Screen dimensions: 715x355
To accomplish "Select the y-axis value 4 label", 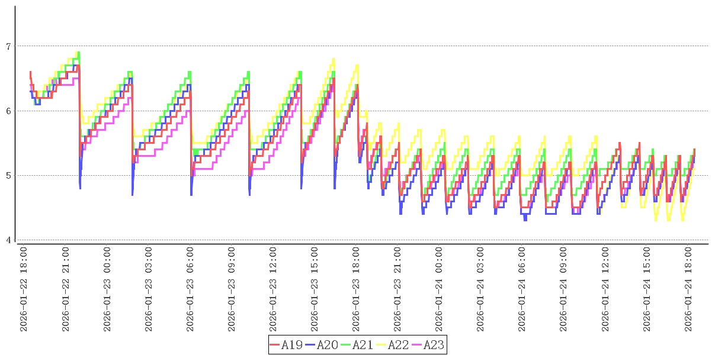I will (8, 240).
